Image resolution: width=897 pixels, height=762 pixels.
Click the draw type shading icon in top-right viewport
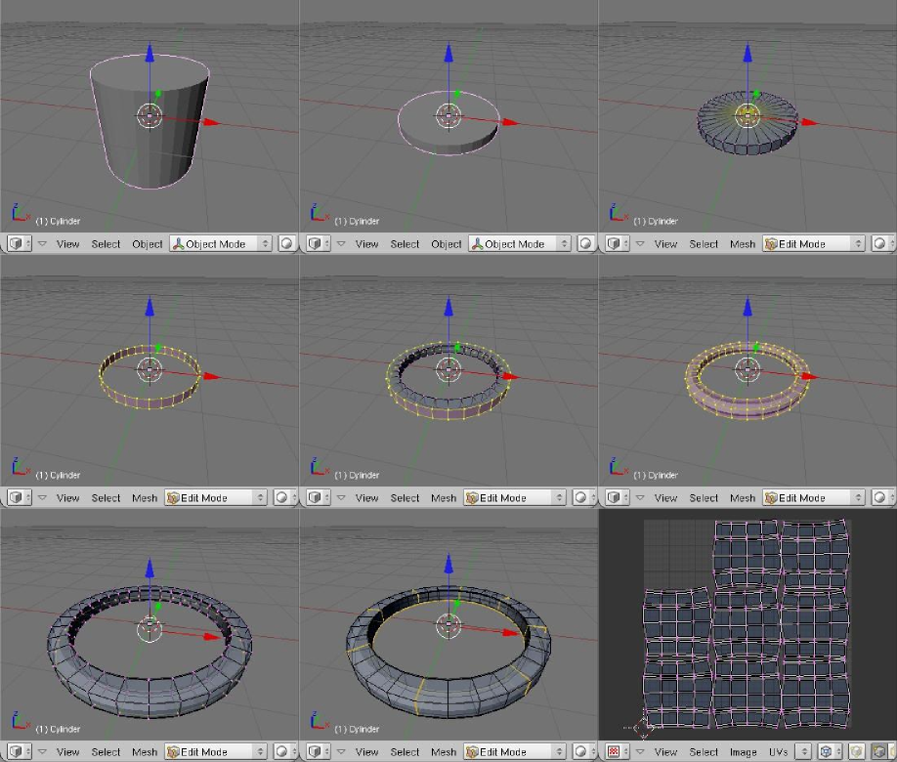pos(881,243)
